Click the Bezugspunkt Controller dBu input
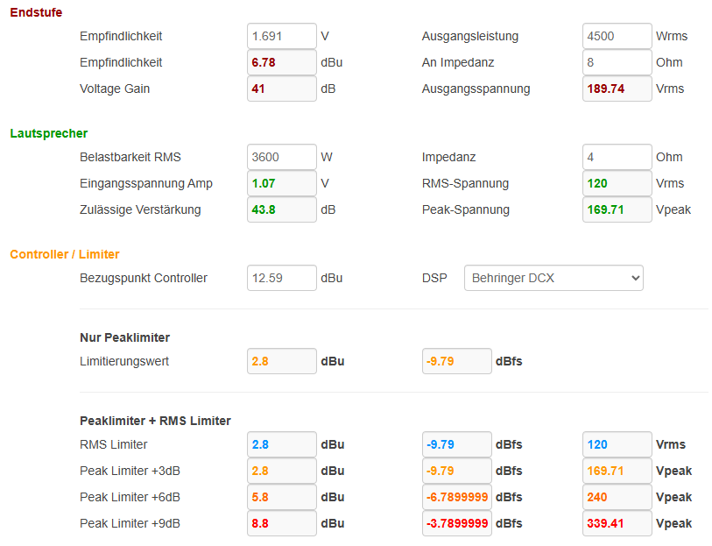Viewport: 712px width, 546px height. click(x=281, y=278)
